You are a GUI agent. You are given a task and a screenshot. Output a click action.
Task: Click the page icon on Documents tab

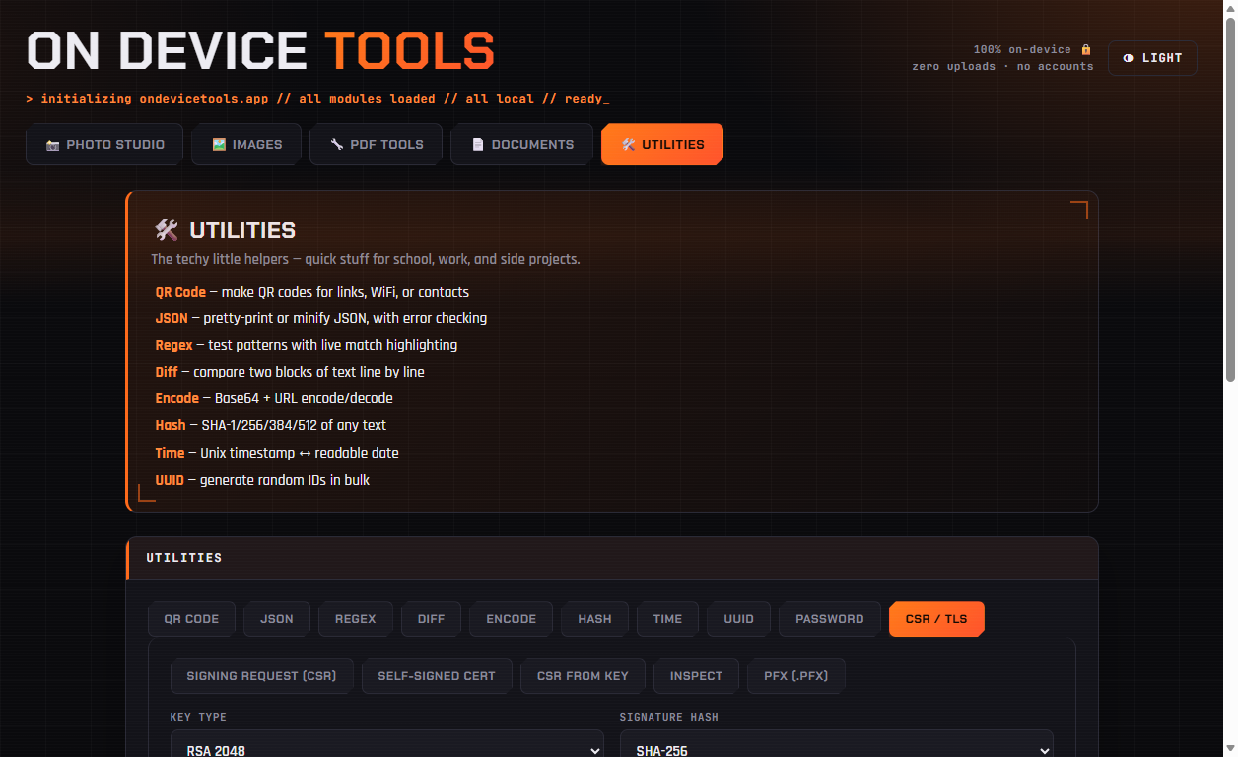478,144
